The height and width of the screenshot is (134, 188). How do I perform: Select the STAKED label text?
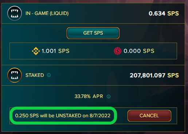(35, 75)
